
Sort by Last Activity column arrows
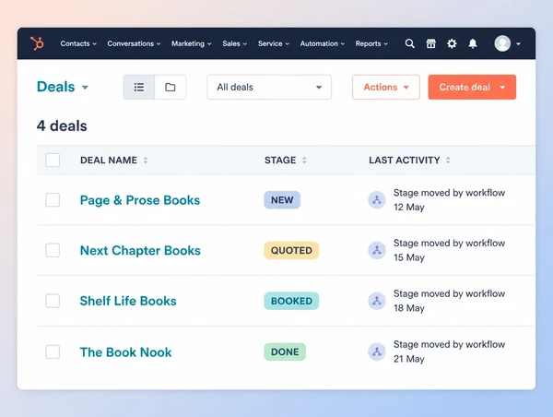448,161
